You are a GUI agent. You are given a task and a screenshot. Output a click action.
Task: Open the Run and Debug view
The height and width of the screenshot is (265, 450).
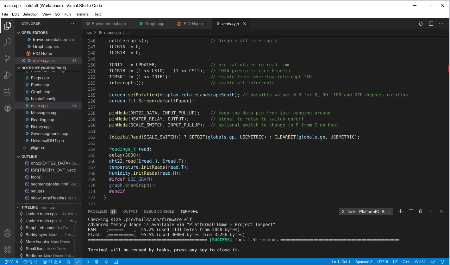coord(8,75)
